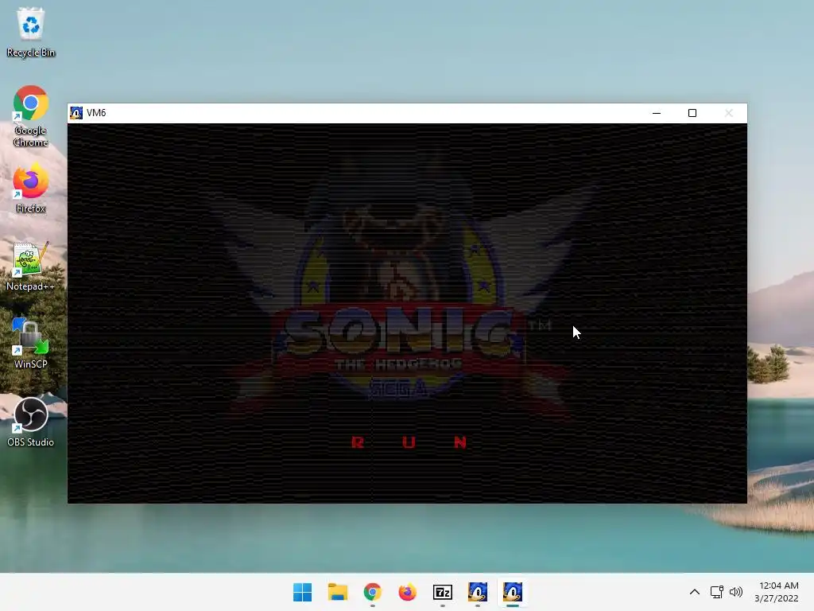Click the disabled close button of VM6

coord(728,113)
